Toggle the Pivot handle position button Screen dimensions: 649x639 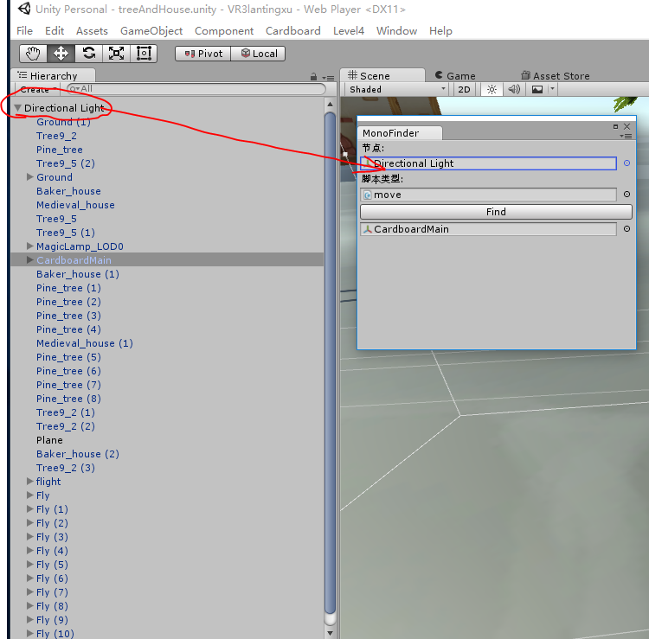tap(202, 54)
